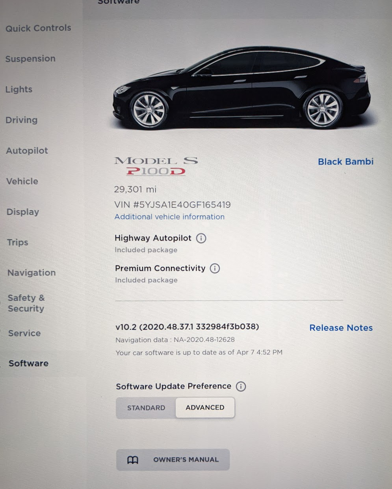Switch to the Autopilot settings
This screenshot has width=392, height=489.
[x=27, y=151]
